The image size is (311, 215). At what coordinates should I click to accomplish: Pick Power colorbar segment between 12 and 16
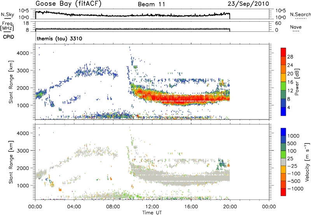coord(283,86)
